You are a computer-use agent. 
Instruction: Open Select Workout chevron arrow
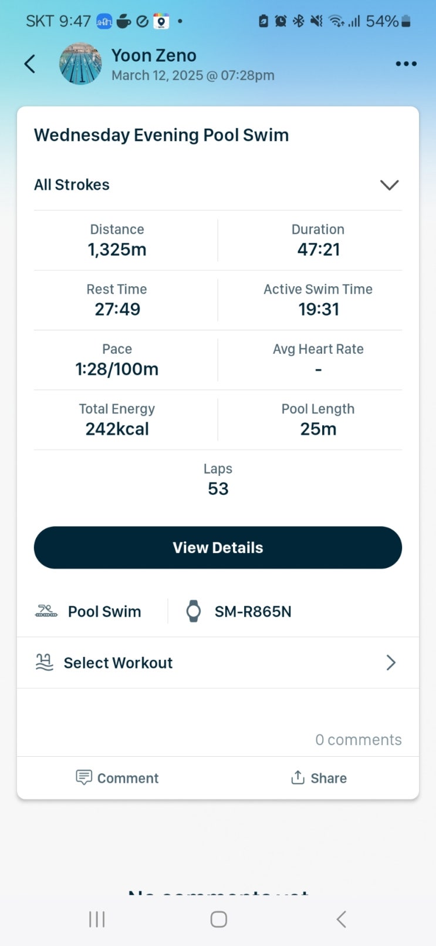point(391,663)
